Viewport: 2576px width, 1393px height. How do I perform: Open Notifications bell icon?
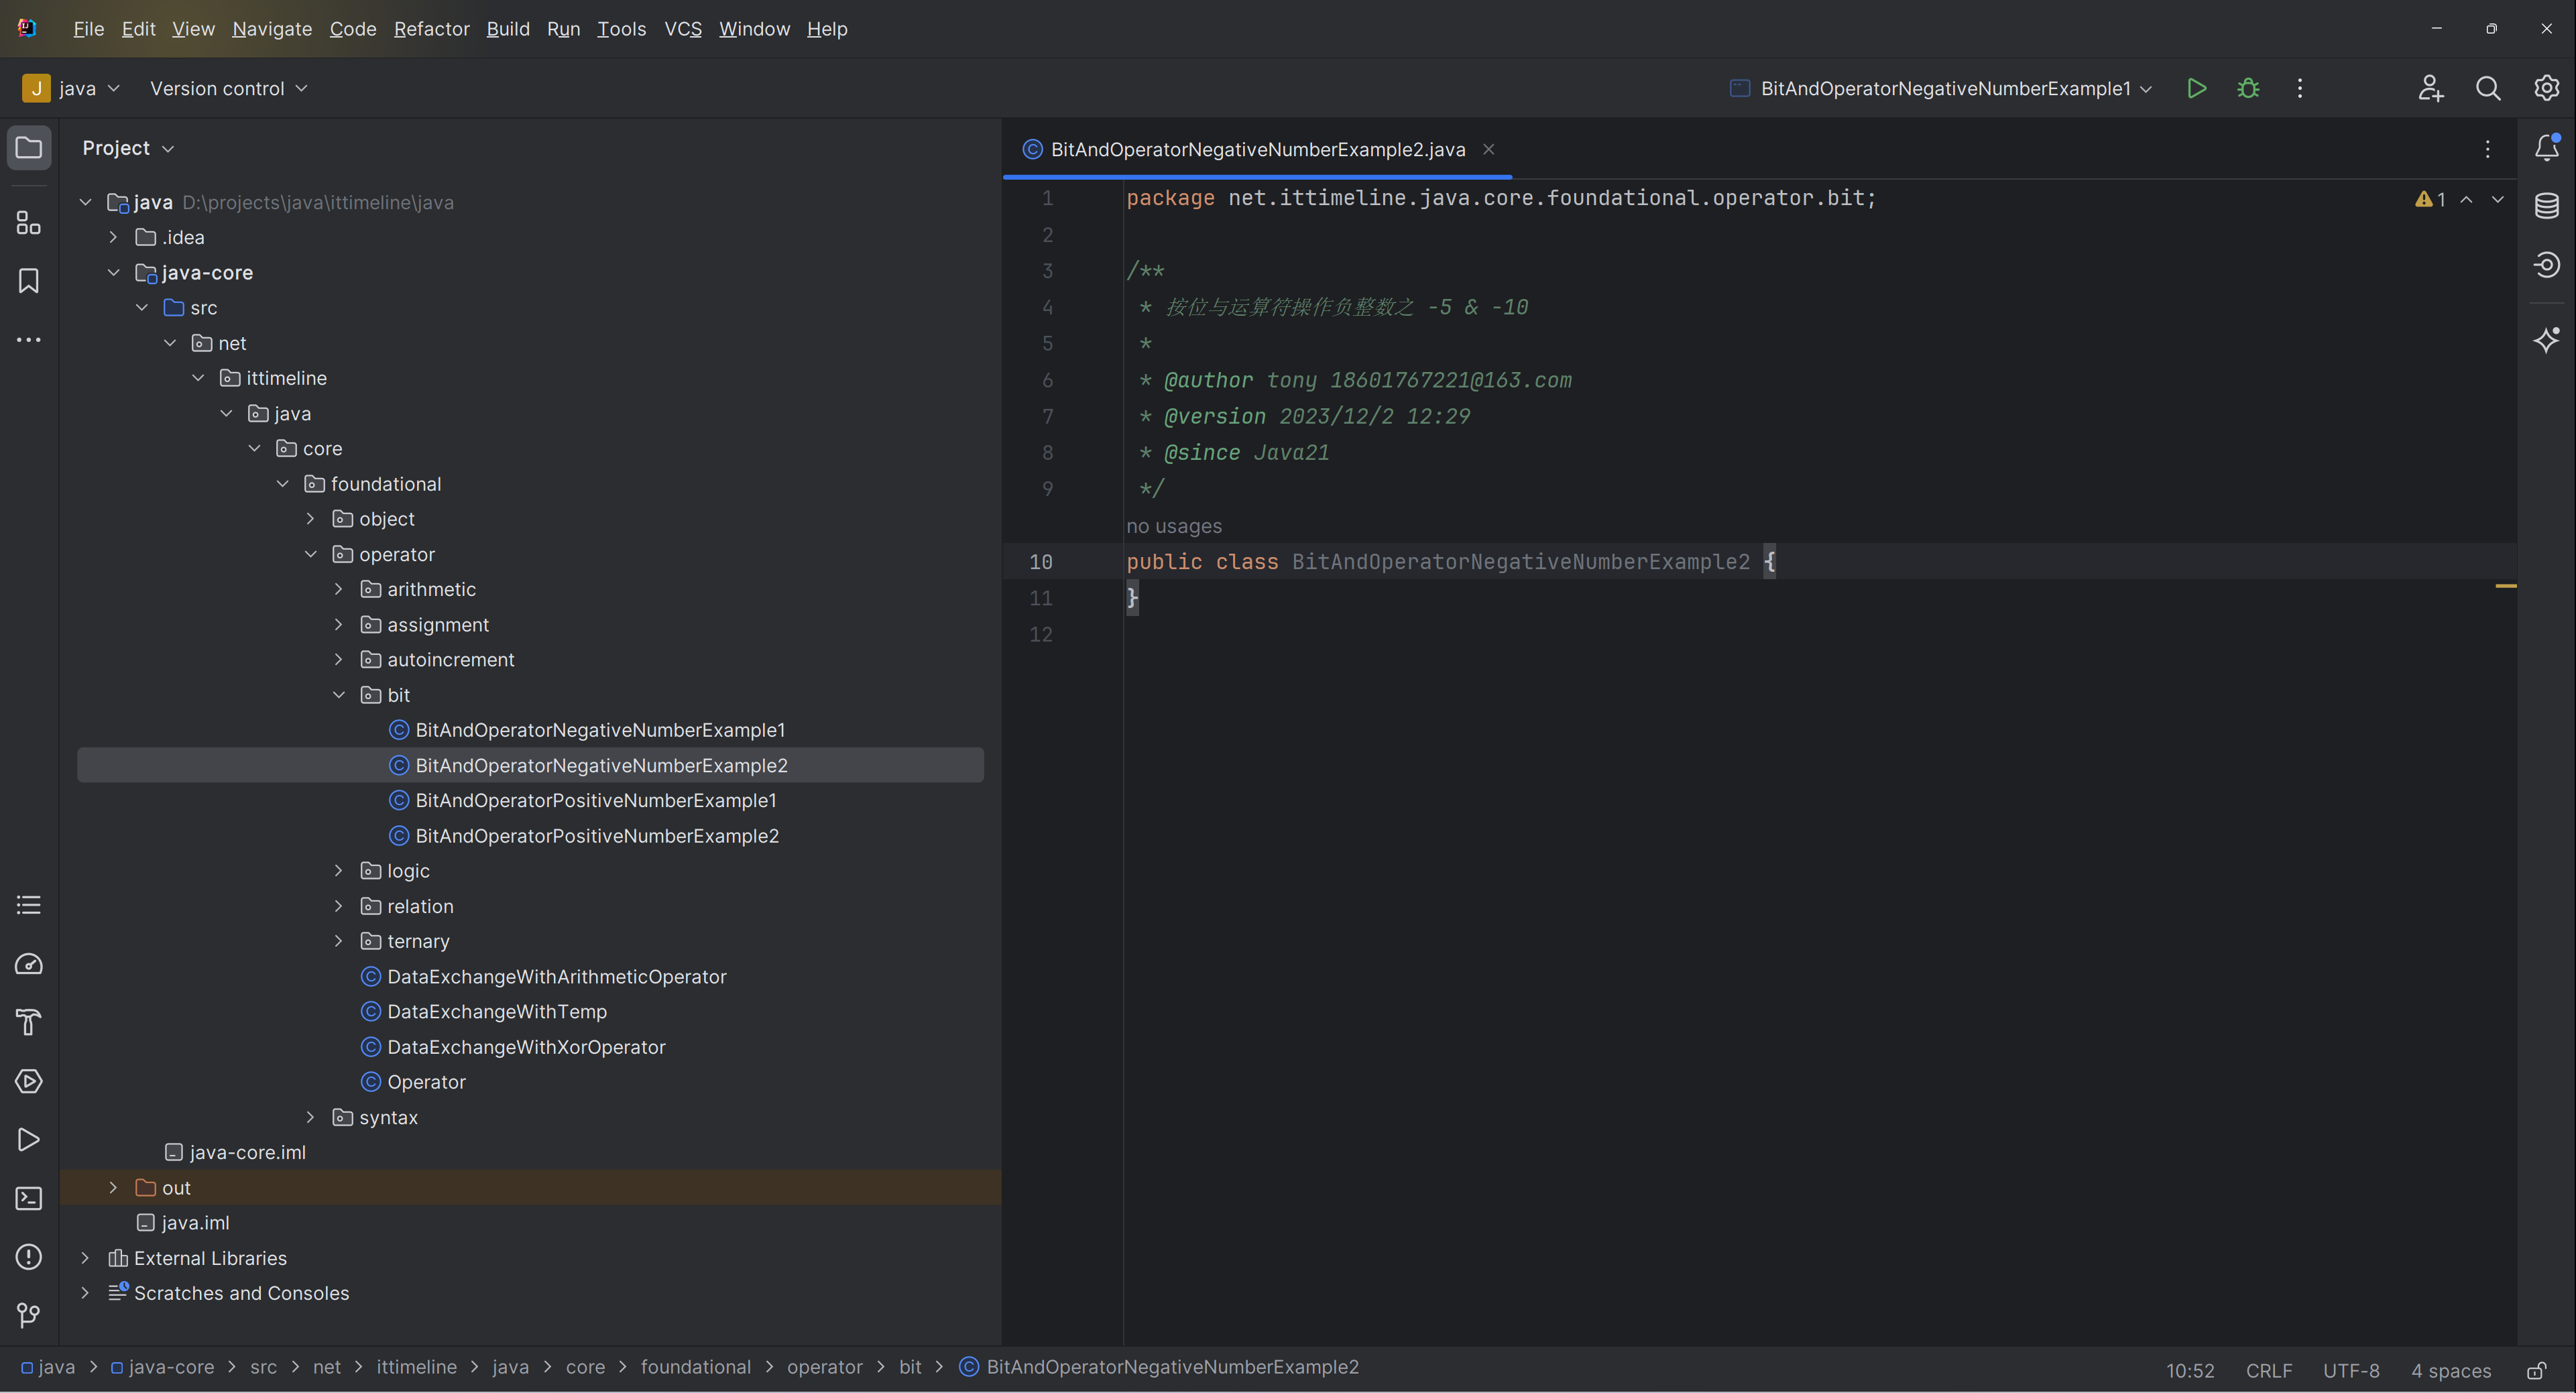coord(2546,148)
